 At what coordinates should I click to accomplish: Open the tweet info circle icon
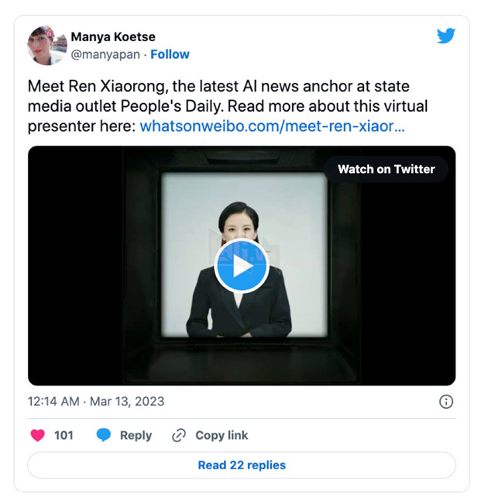(x=446, y=402)
